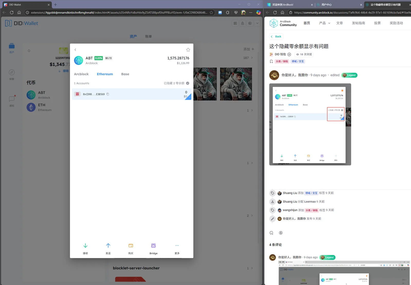Open the 首页 navigation item
Screen dimensions: 411x285
(x=307, y=23)
